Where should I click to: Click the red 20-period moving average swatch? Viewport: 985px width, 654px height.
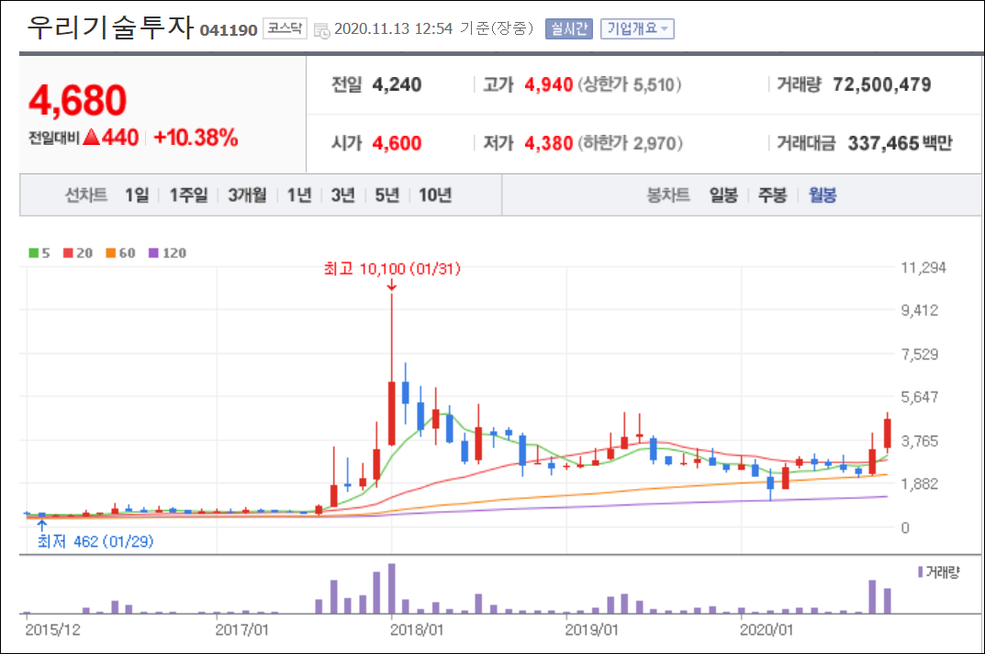click(x=68, y=253)
